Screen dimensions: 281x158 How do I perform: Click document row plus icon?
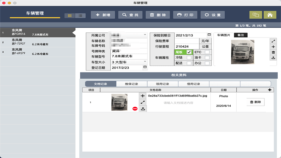(x=143, y=96)
